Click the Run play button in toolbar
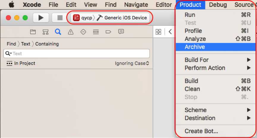 pos(41,18)
